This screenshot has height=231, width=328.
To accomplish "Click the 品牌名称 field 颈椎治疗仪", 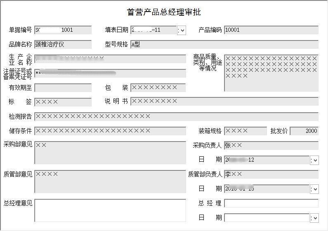I will (63, 44).
